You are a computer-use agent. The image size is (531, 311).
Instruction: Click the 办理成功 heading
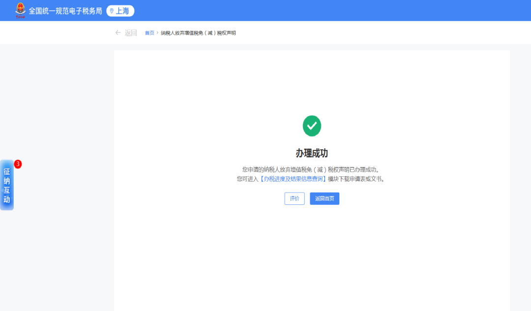point(312,153)
